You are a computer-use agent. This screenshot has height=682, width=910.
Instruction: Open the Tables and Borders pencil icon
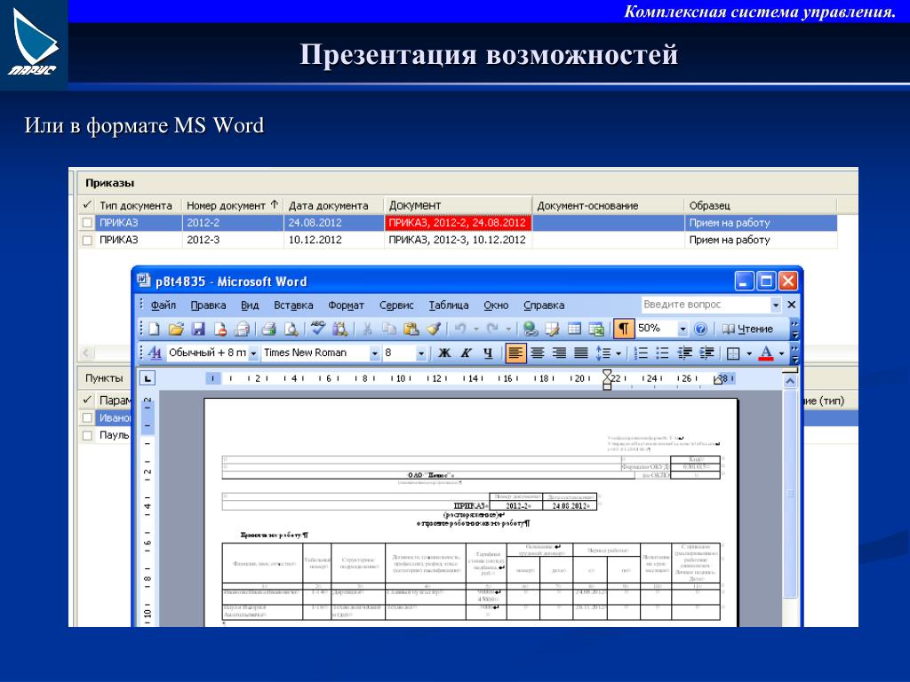coord(552,329)
